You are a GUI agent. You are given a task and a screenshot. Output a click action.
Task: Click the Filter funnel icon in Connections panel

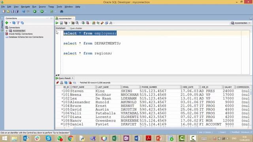tap(18, 23)
